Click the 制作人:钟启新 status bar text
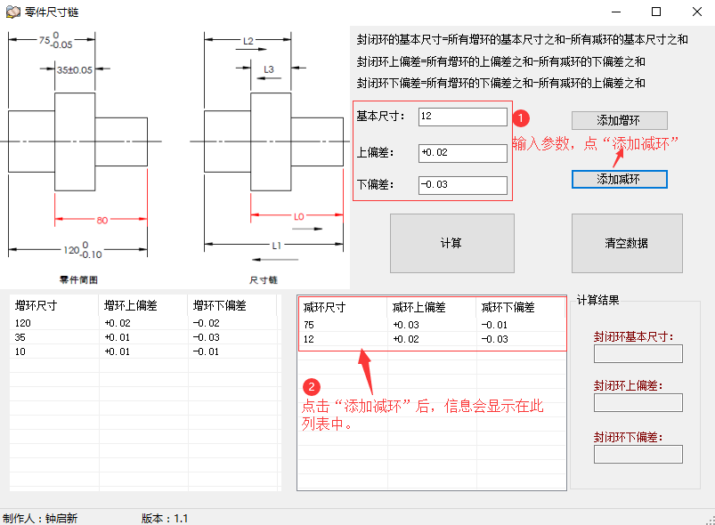Image resolution: width=715 pixels, height=525 pixels. [x=40, y=518]
